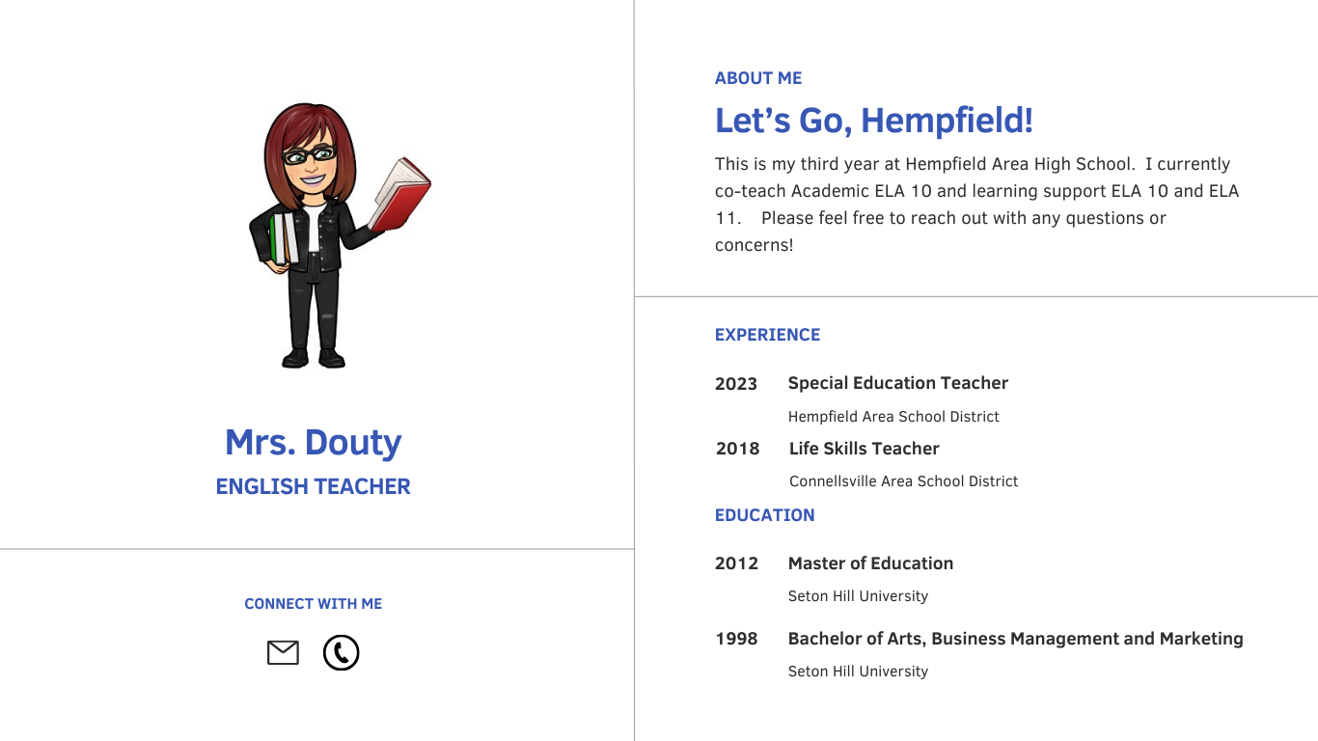Click the CONNECT WITH ME label
The image size is (1318, 741).
pos(314,604)
